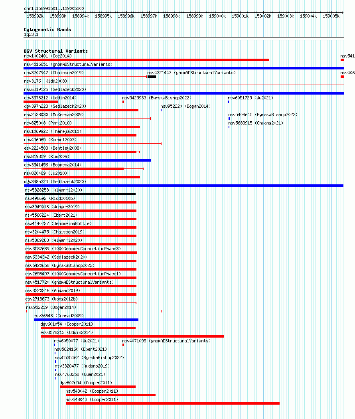Select nsv6050077 (Wu2021) label
This screenshot has height=419, width=355.
pyautogui.click(x=77, y=341)
